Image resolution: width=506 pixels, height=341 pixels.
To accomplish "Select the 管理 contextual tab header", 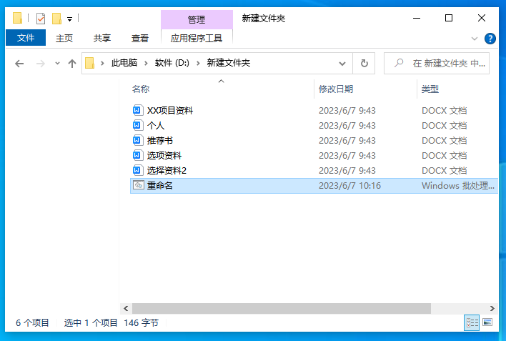I will [x=197, y=19].
